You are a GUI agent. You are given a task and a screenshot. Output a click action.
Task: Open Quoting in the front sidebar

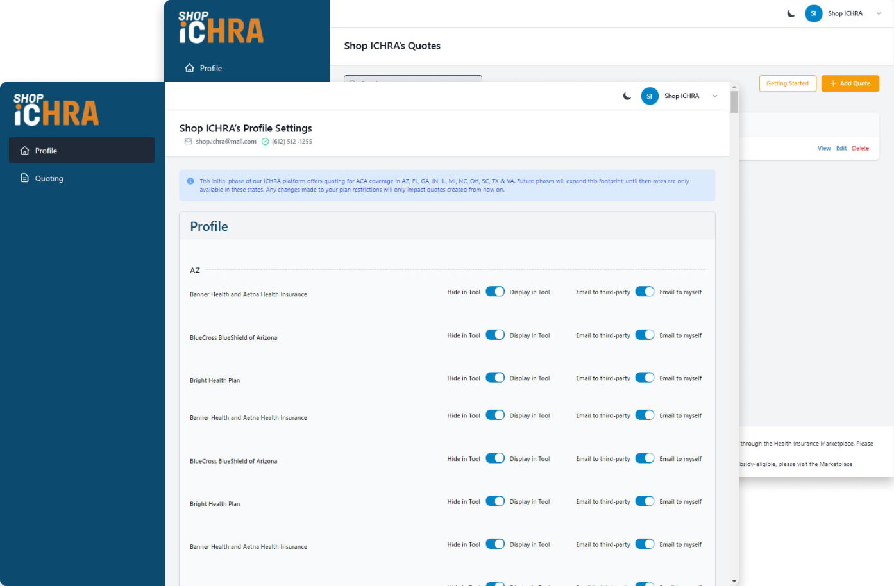coord(81,178)
